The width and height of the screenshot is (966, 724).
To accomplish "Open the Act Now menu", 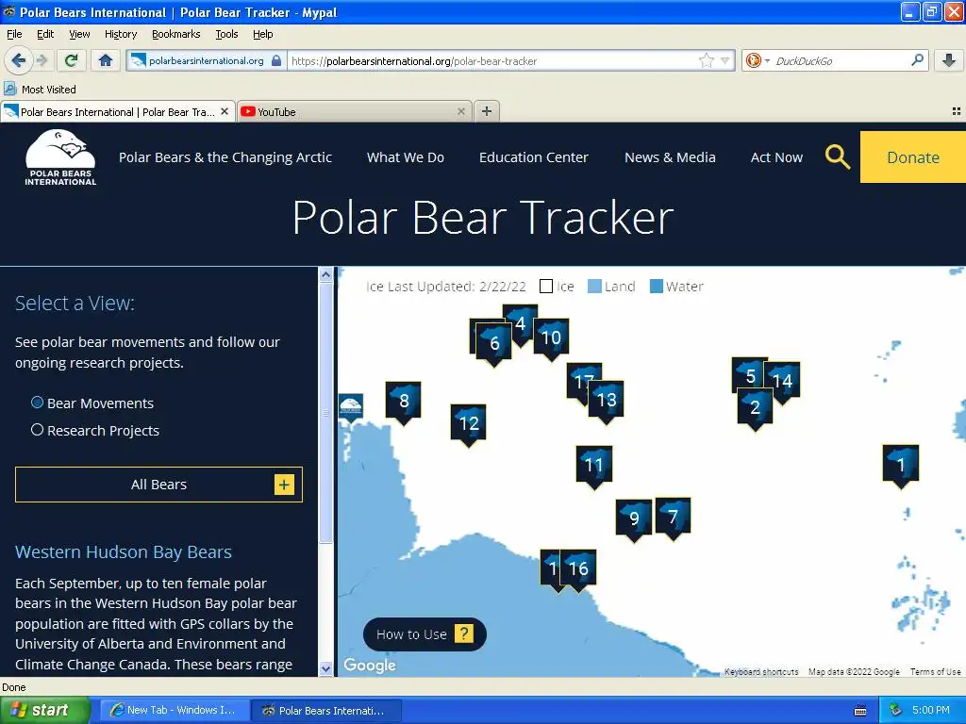I will click(x=776, y=157).
